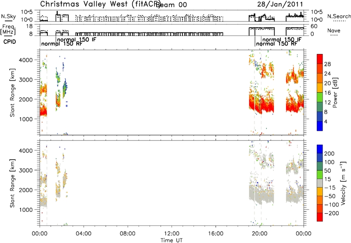Viewport: 351px width, 243px height.
Task: Select the "Nave" legend label
Action: [334, 30]
